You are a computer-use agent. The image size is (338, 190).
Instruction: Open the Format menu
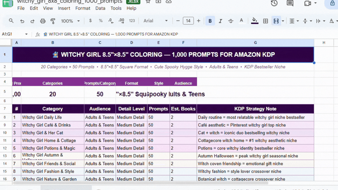point(83,8)
